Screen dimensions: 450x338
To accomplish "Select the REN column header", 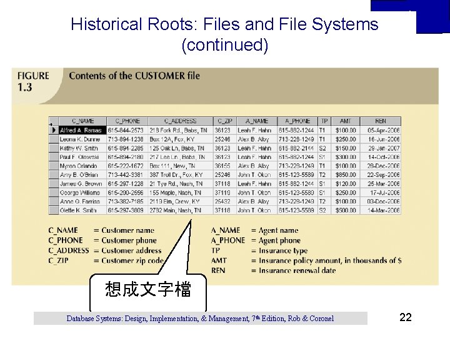I will click(381, 121).
